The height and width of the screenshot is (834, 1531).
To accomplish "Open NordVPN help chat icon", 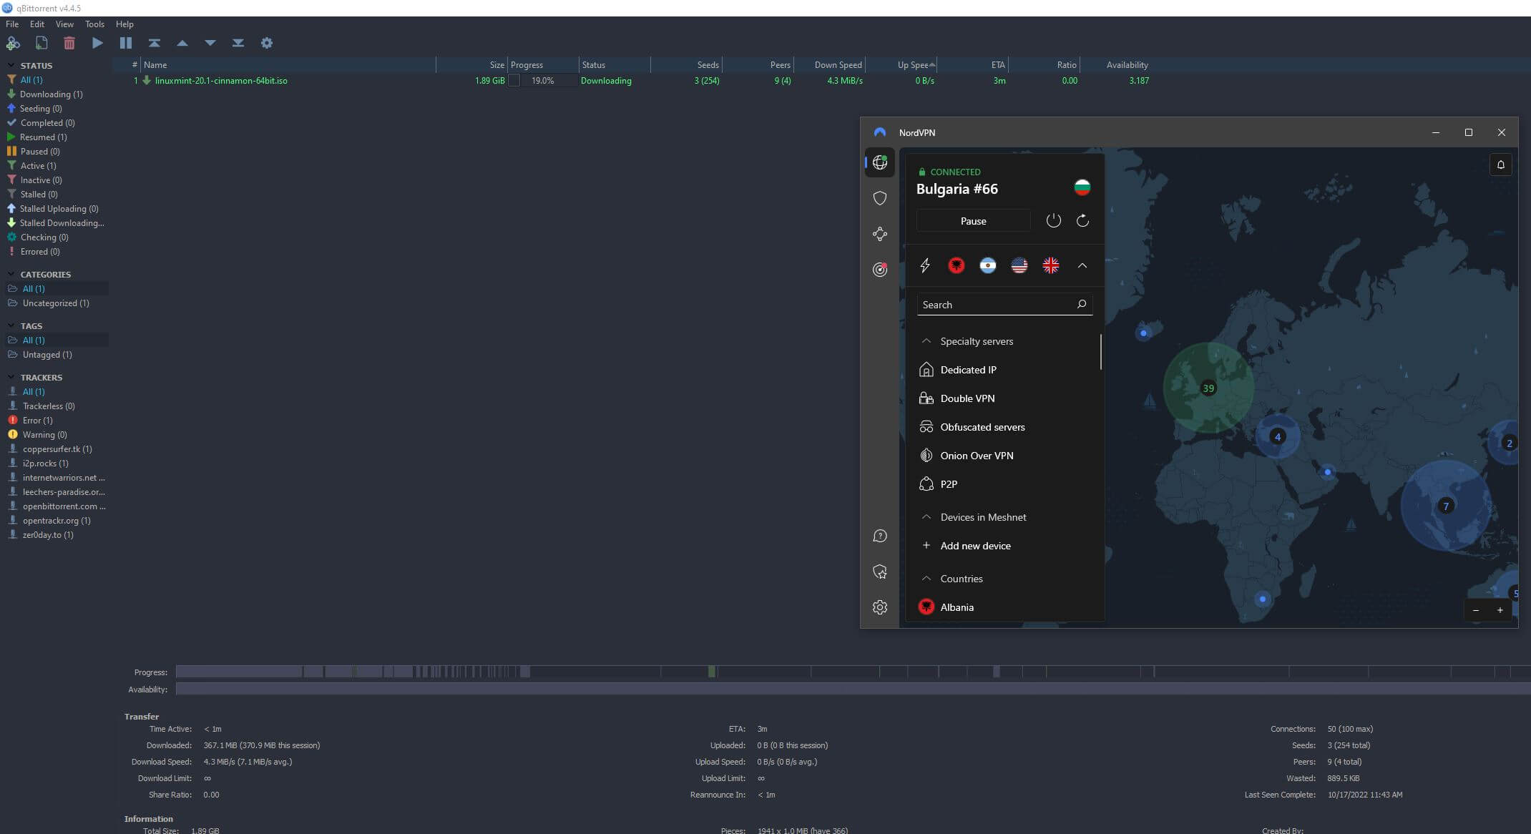I will [880, 536].
